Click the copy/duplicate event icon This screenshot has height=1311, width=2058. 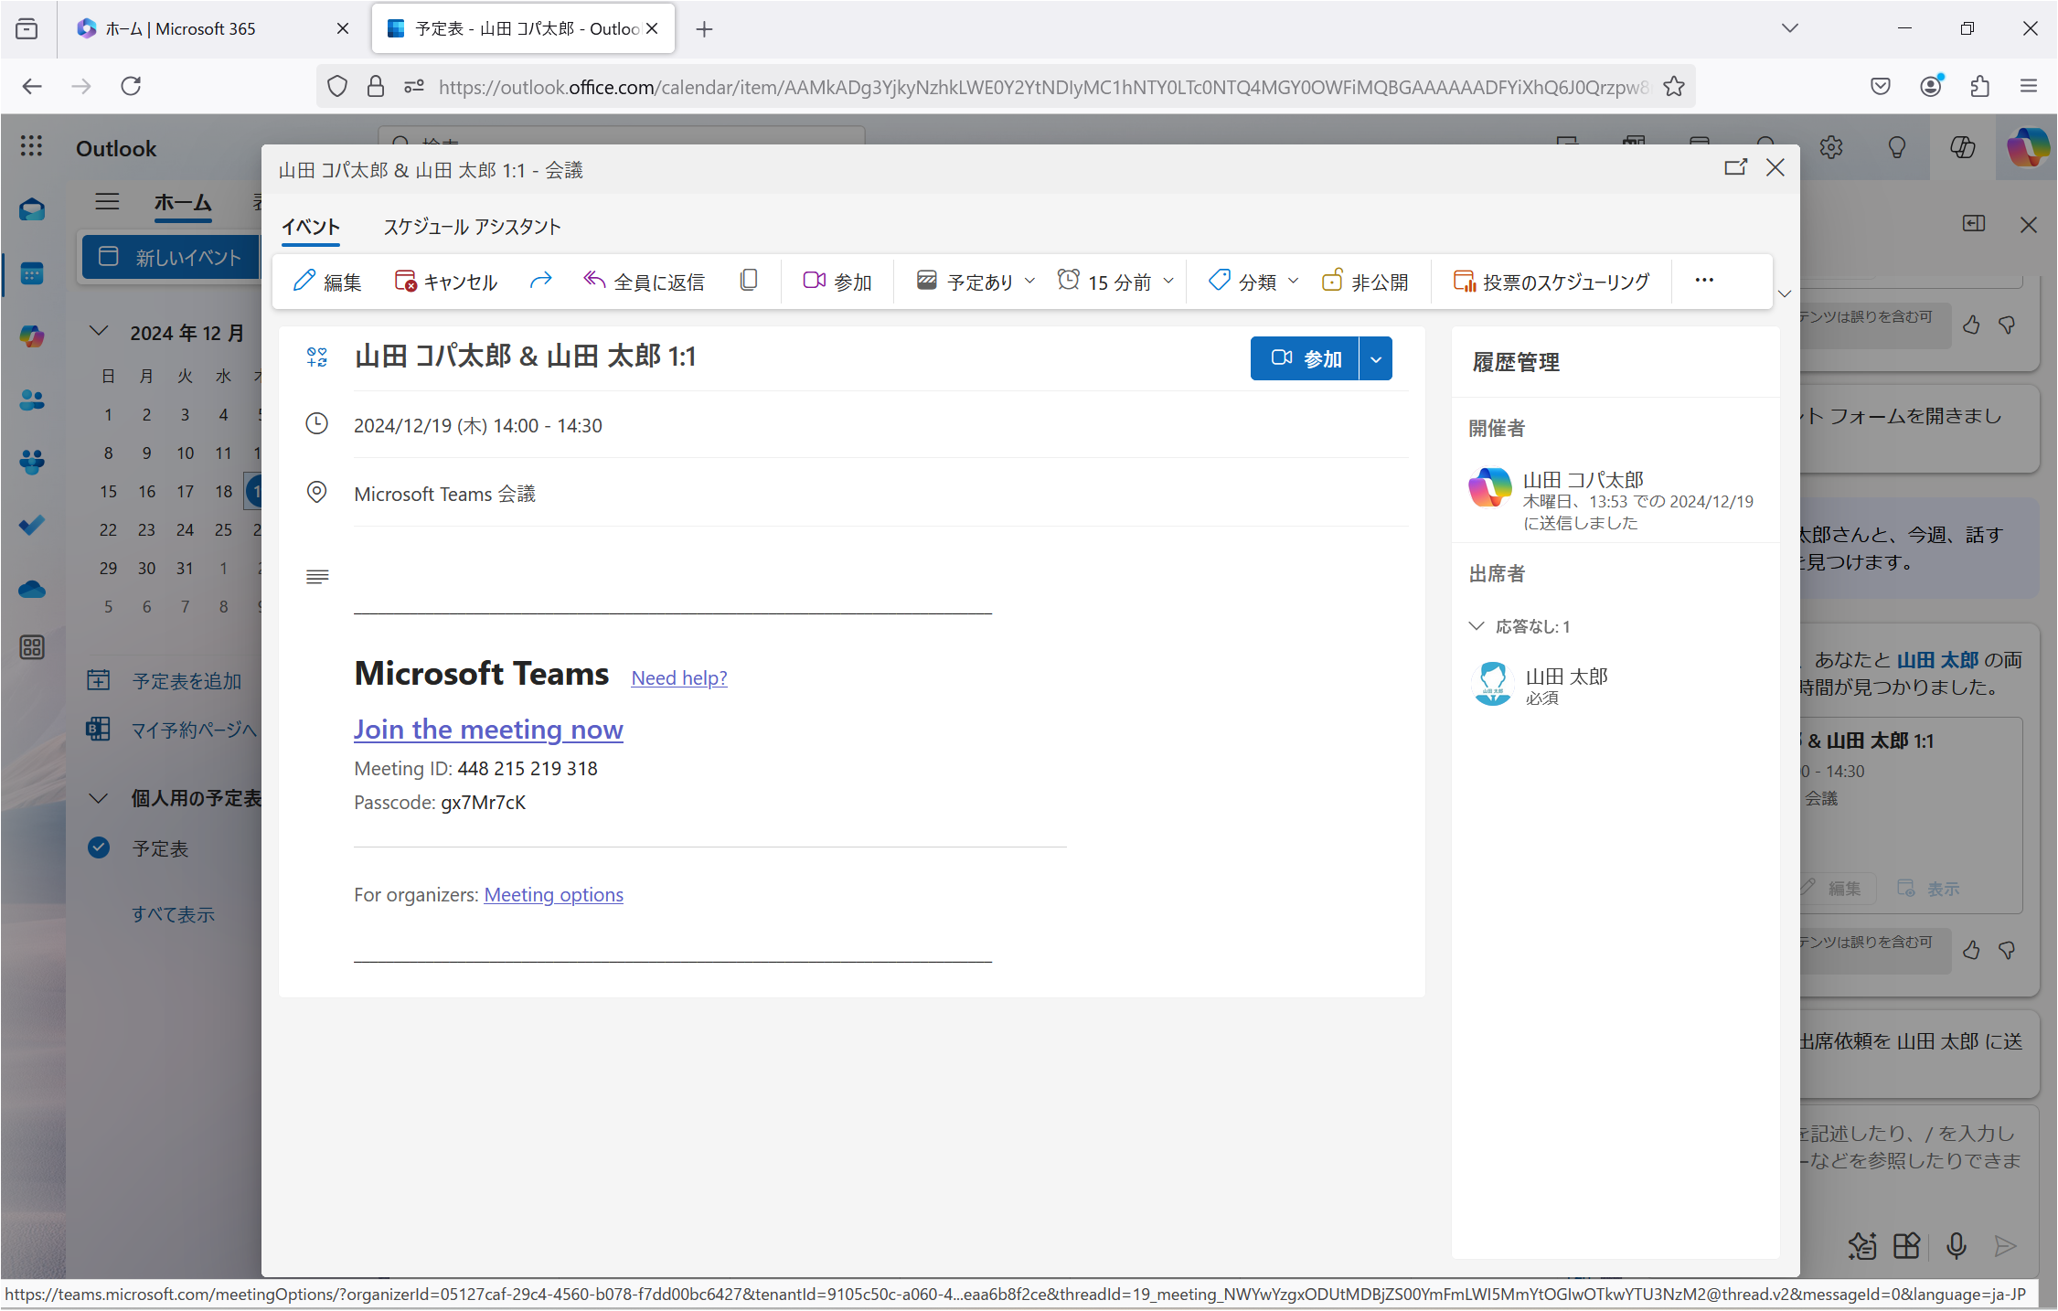coord(749,281)
